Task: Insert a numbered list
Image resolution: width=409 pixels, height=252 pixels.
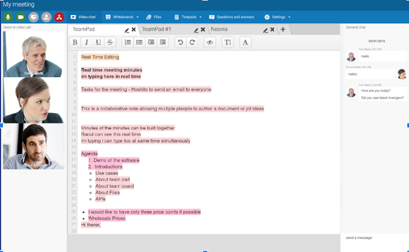Action: tap(128, 42)
